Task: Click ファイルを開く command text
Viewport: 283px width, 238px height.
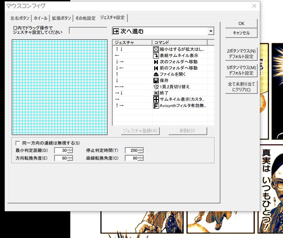Action: click(x=173, y=74)
